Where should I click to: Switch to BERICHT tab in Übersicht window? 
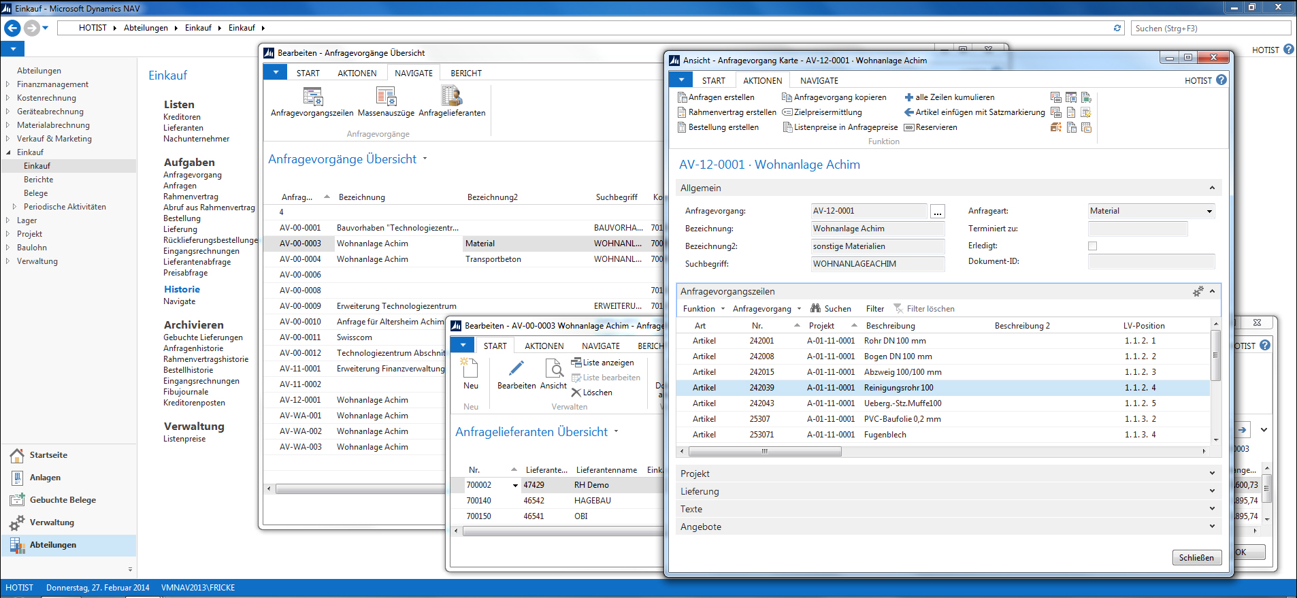point(466,73)
